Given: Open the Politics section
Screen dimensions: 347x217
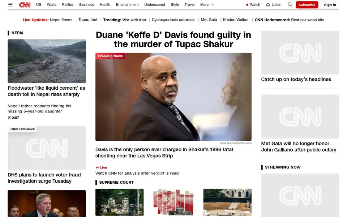Looking at the screenshot, I should [x=68, y=5].
